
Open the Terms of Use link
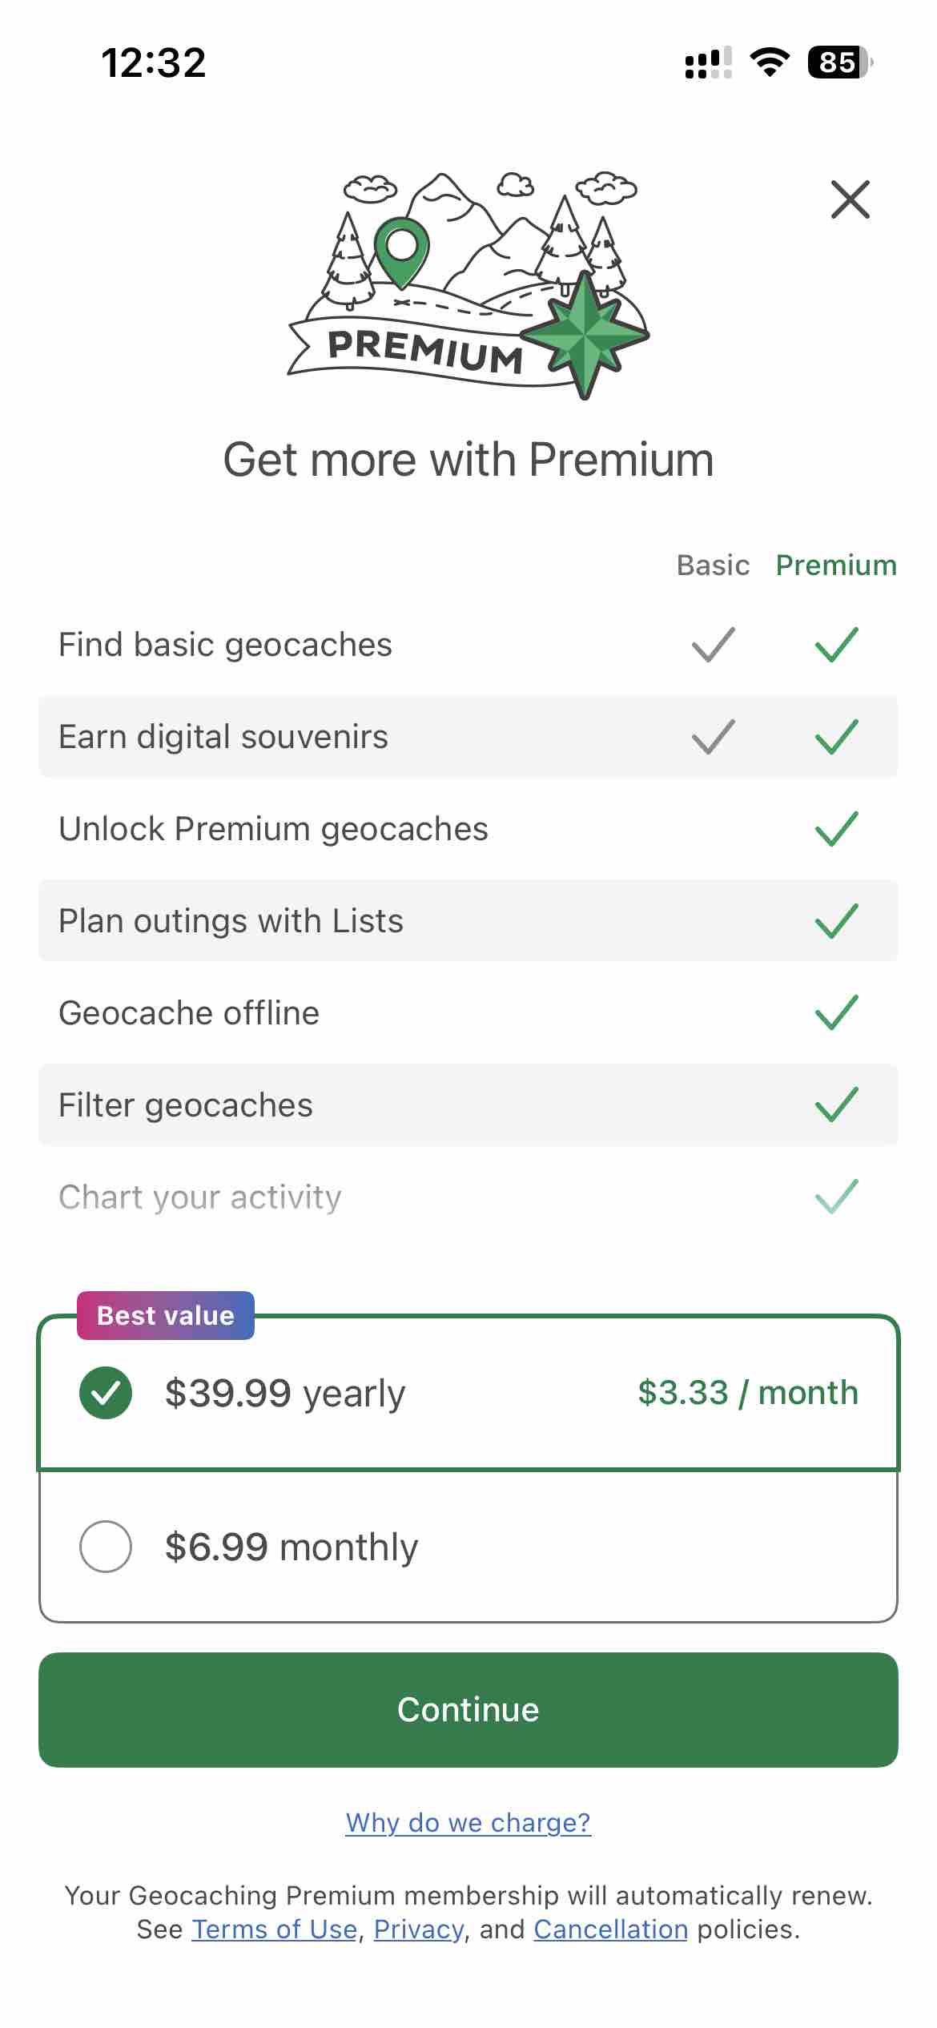pyautogui.click(x=275, y=1929)
